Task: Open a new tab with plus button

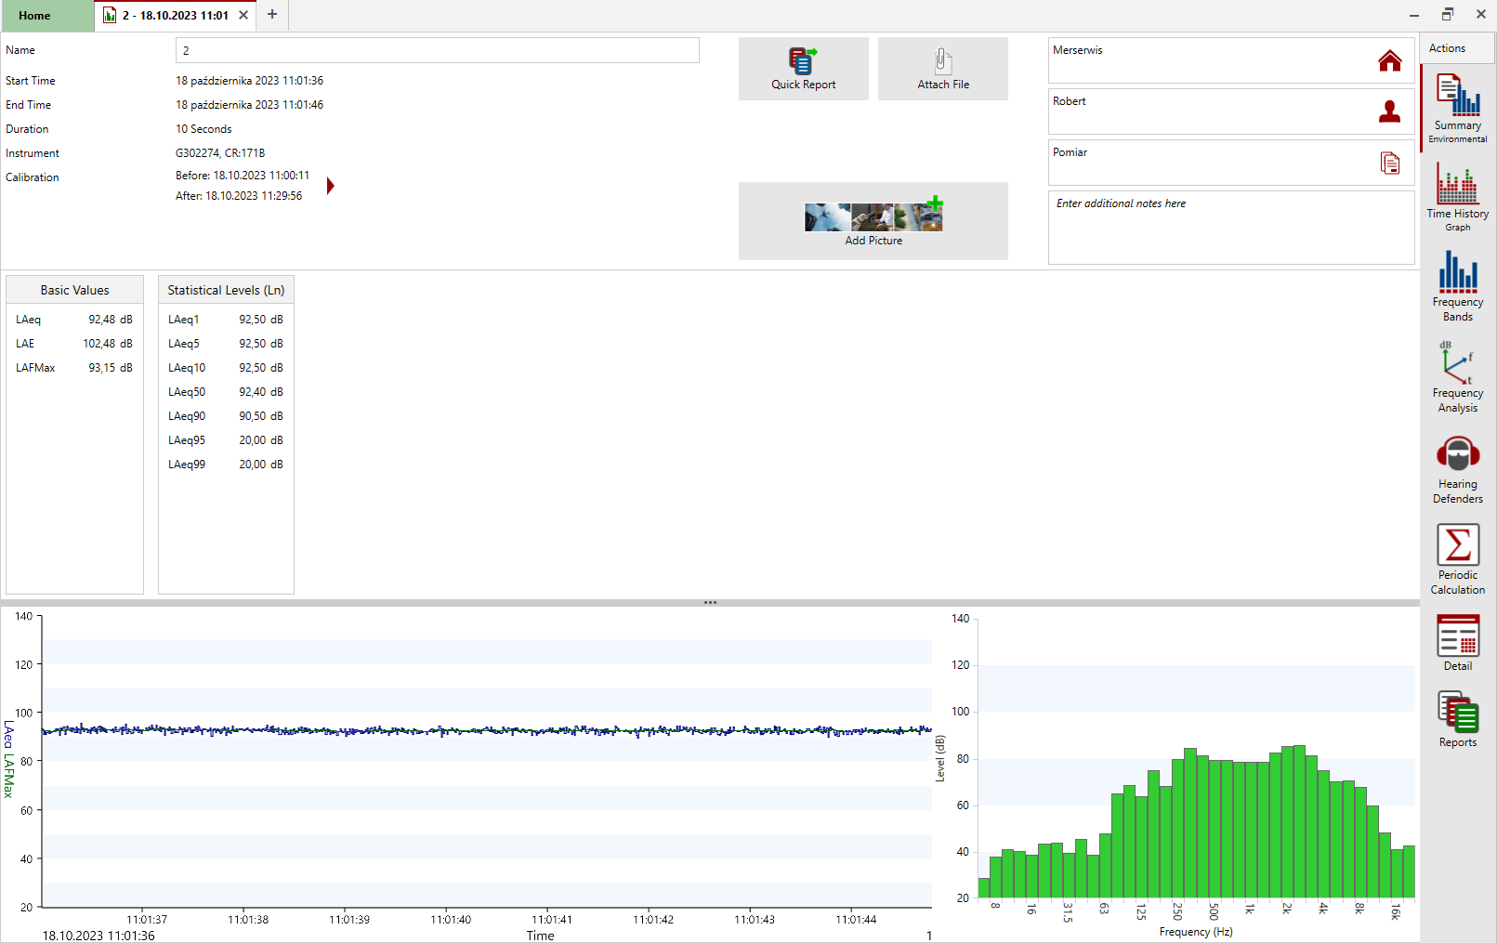Action: (272, 14)
